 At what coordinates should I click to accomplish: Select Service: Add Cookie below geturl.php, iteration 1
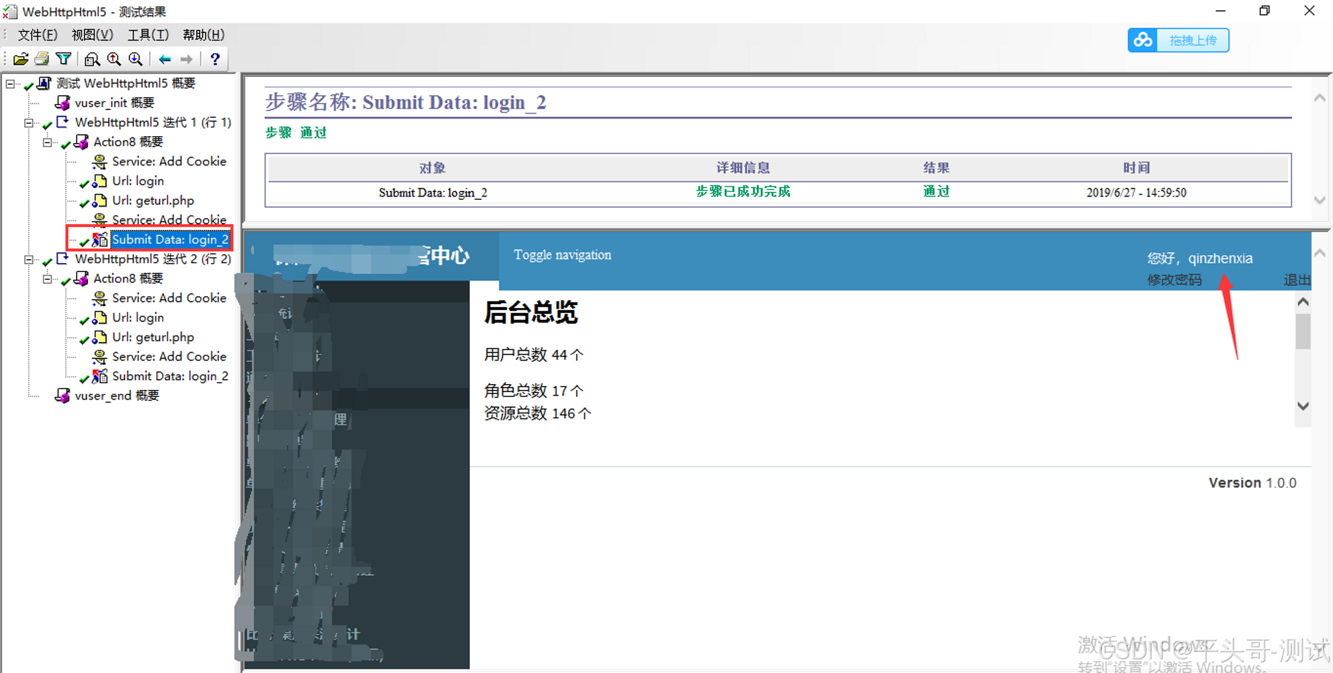pyautogui.click(x=169, y=220)
